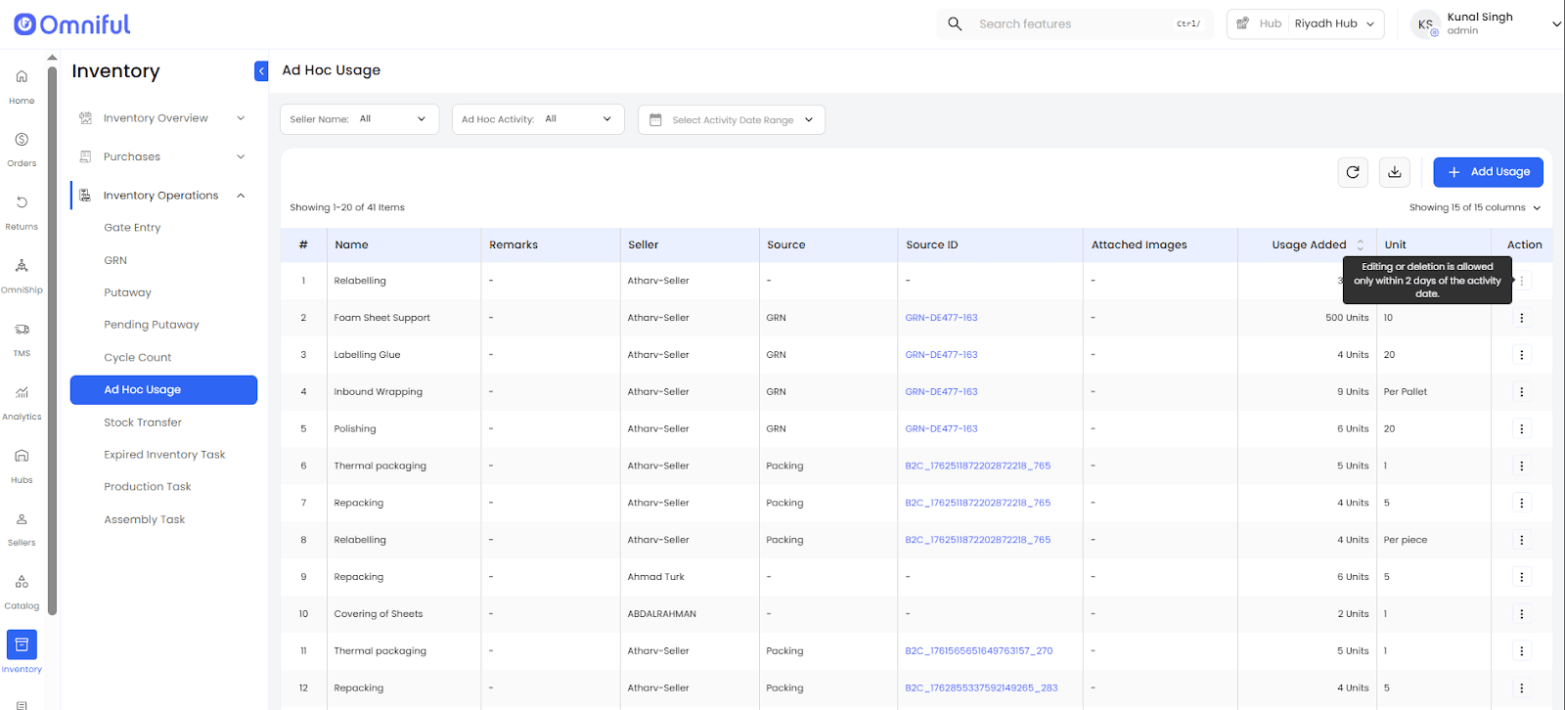Click the download export icon
This screenshot has width=1565, height=710.
tap(1395, 172)
